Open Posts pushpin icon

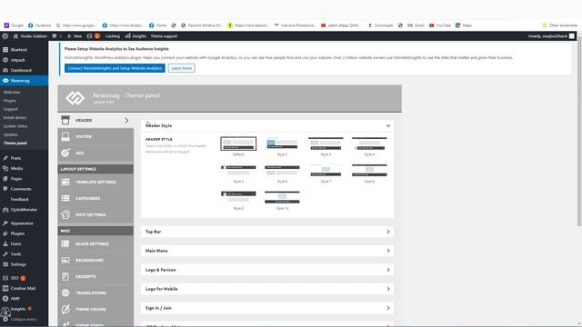tap(5, 158)
